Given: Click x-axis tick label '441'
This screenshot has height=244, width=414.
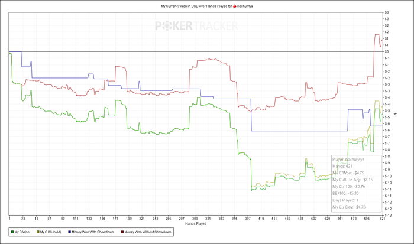Looking at the screenshot, I should click(x=274, y=219).
